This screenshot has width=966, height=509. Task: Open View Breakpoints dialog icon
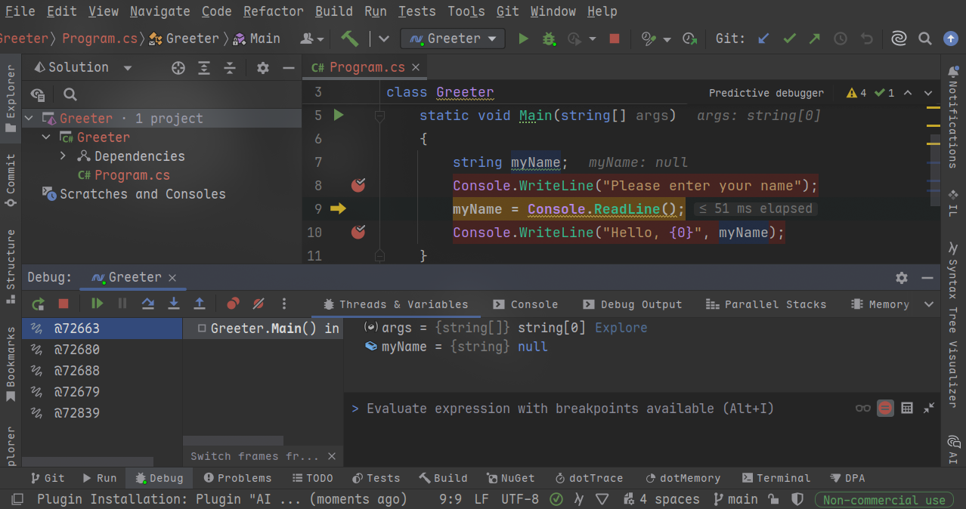233,304
